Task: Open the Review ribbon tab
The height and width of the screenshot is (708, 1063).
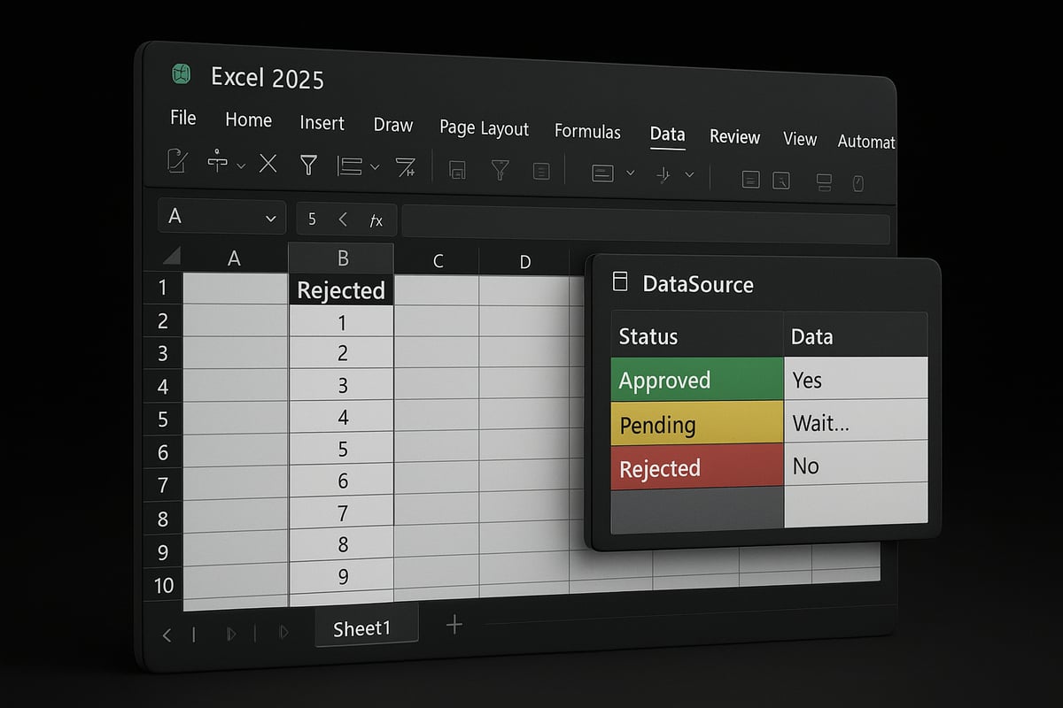Action: tap(734, 137)
